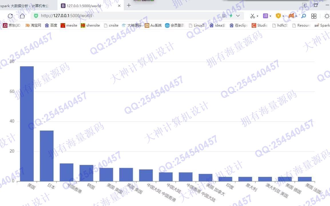Reload the page with the refresh icon
330x206 pixels.
click(x=10, y=16)
